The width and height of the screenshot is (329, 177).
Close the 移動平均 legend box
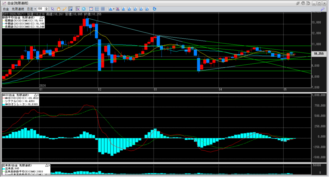pos(44,17)
